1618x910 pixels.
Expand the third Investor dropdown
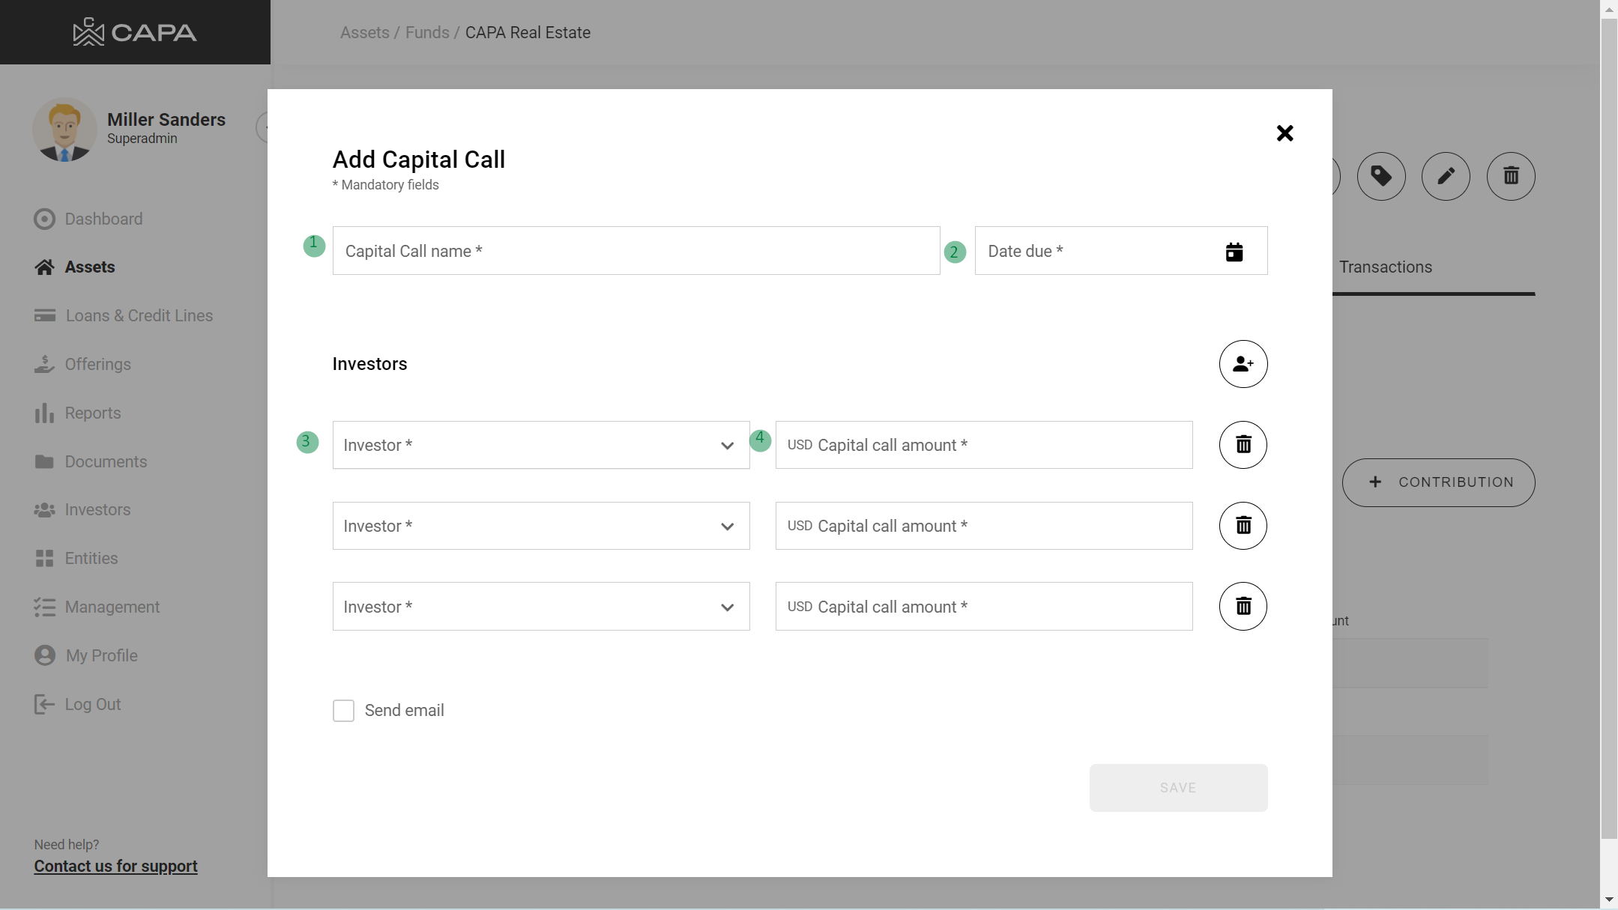[x=540, y=607]
